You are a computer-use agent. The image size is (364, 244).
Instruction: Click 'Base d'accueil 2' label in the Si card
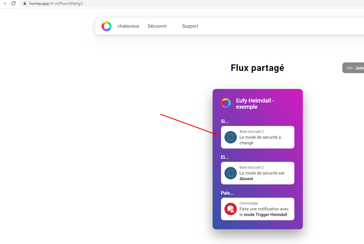point(252,132)
